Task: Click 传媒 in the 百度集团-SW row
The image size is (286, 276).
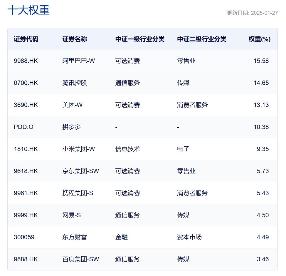Action: point(183,259)
